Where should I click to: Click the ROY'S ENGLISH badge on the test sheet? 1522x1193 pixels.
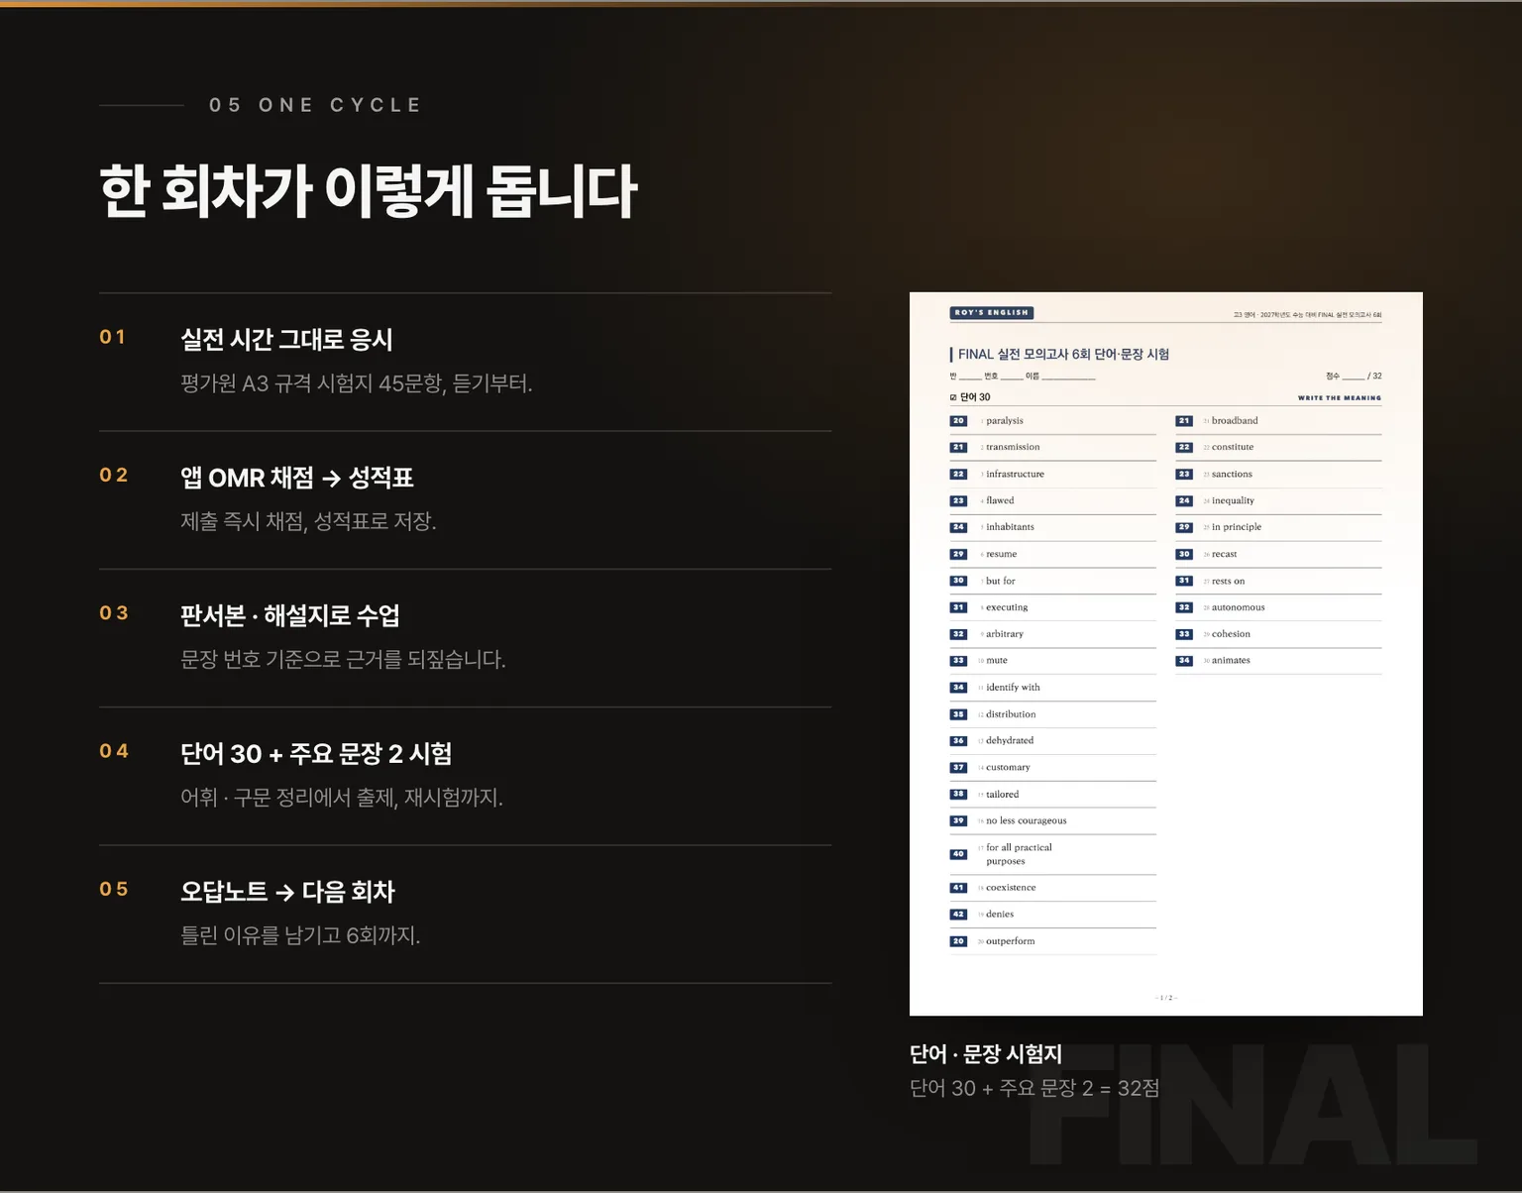[992, 312]
